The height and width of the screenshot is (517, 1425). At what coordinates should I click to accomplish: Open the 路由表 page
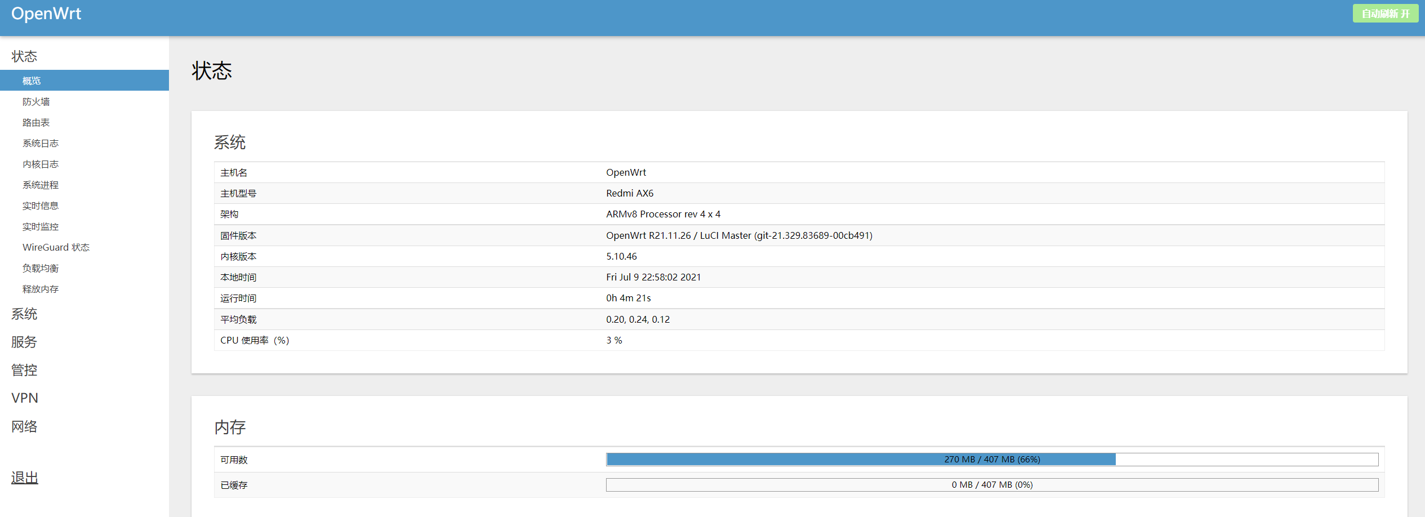[36, 122]
